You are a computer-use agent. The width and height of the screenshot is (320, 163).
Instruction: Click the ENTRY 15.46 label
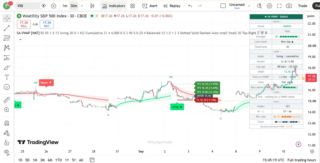point(203,96)
